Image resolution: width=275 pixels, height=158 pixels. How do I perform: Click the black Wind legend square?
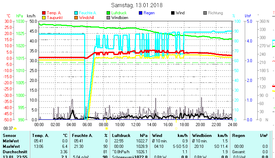click(x=173, y=13)
